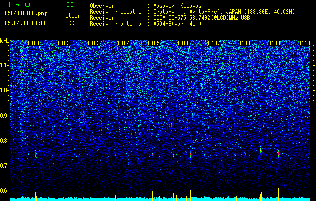Image resolution: width=316 pixels, height=201 pixels.
Task: Select receiver text ICOM IC-575 53.7492 MHz USB
Action: (x=201, y=18)
